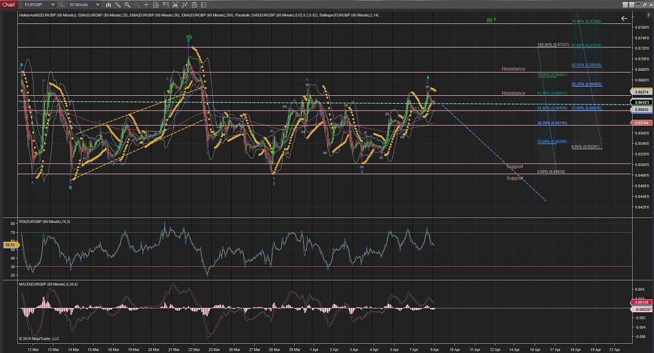This screenshot has height=353, width=654.
Task: Click the 12 Mar date label on time axis
Action: (x=33, y=350)
